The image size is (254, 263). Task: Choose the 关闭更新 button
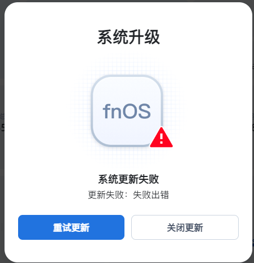pyautogui.click(x=185, y=227)
